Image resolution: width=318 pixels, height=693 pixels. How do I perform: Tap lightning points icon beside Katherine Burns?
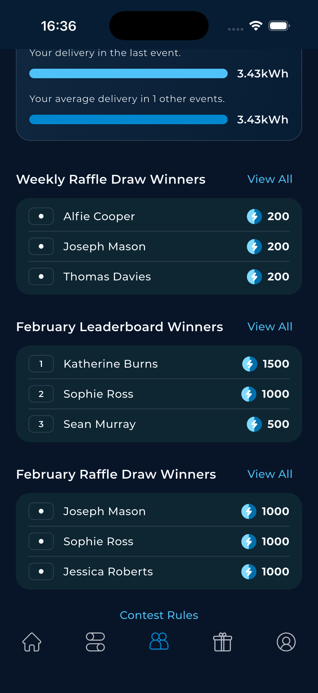coord(249,364)
